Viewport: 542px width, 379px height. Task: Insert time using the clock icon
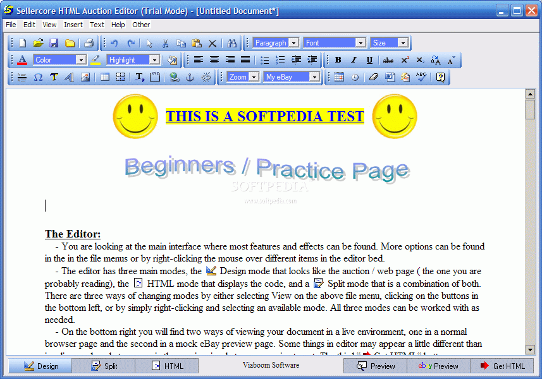click(355, 77)
